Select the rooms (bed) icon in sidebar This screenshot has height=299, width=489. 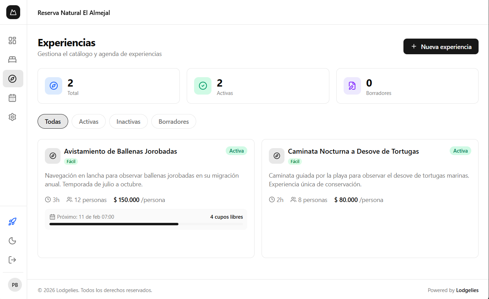pos(13,59)
